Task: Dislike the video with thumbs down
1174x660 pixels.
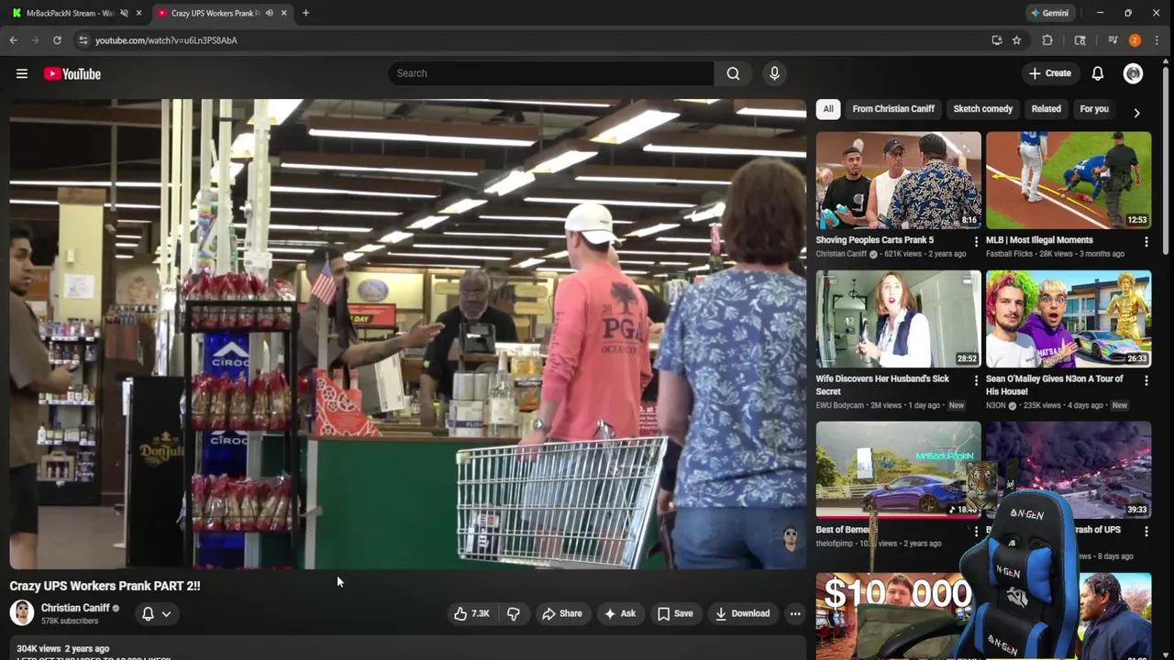Action: 514,613
